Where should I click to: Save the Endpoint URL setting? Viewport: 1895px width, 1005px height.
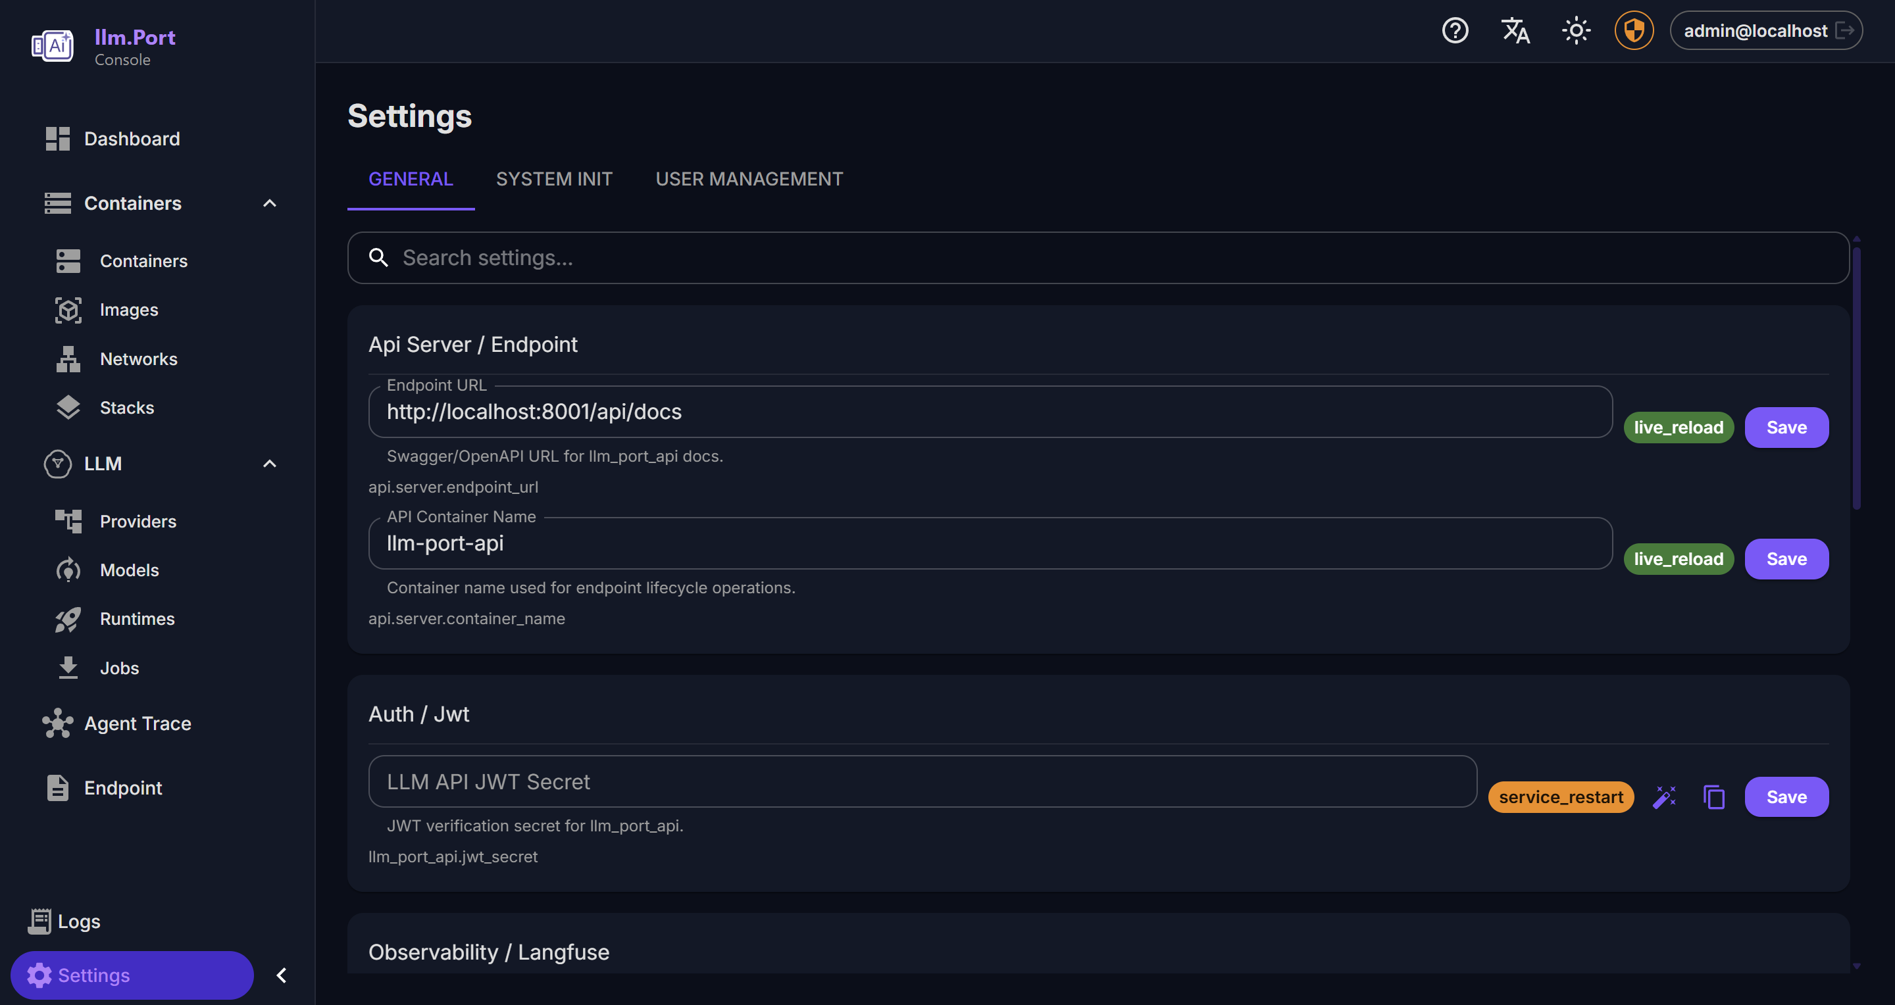point(1786,428)
